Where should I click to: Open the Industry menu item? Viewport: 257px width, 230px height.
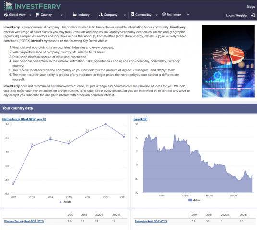coord(84,15)
